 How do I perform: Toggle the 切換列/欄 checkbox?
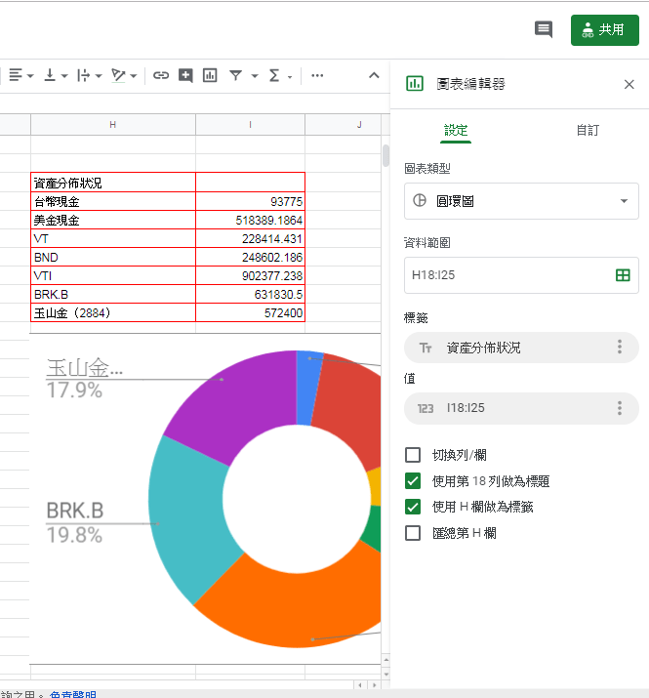tap(413, 455)
